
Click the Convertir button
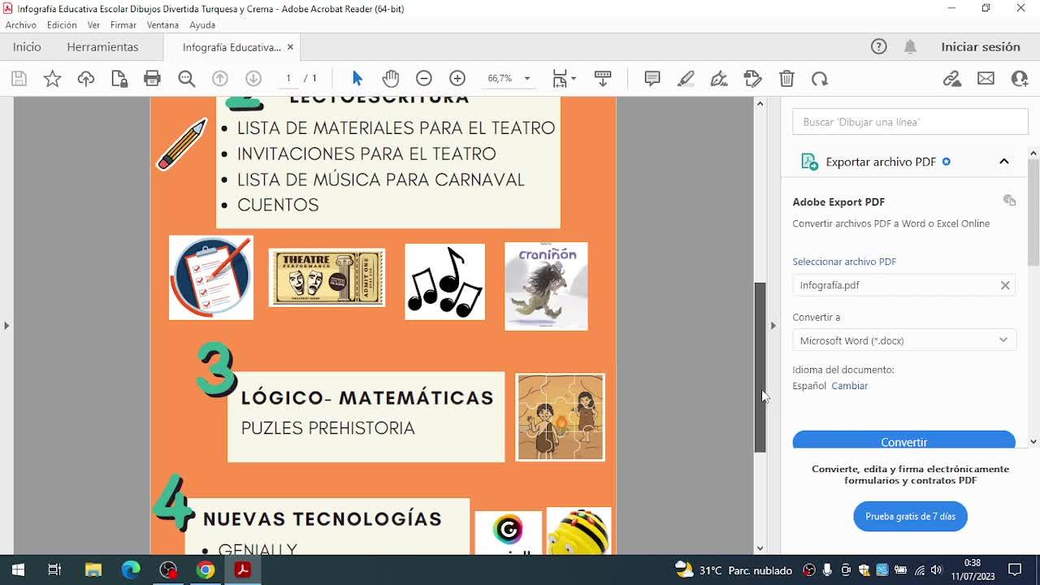[903, 441]
